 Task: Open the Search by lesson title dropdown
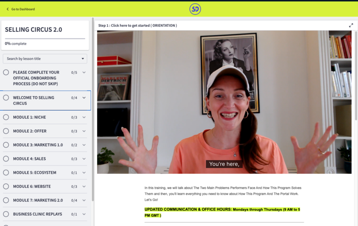pyautogui.click(x=45, y=59)
